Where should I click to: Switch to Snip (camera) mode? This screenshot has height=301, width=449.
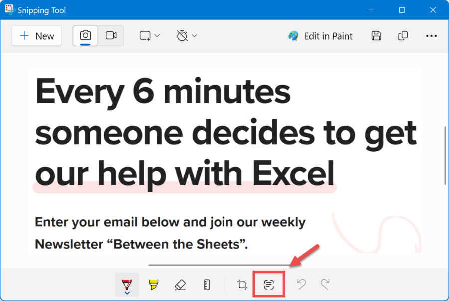(x=86, y=36)
